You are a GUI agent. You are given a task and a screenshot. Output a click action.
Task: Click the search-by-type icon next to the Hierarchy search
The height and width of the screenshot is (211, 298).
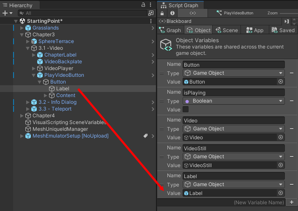coord(151,13)
